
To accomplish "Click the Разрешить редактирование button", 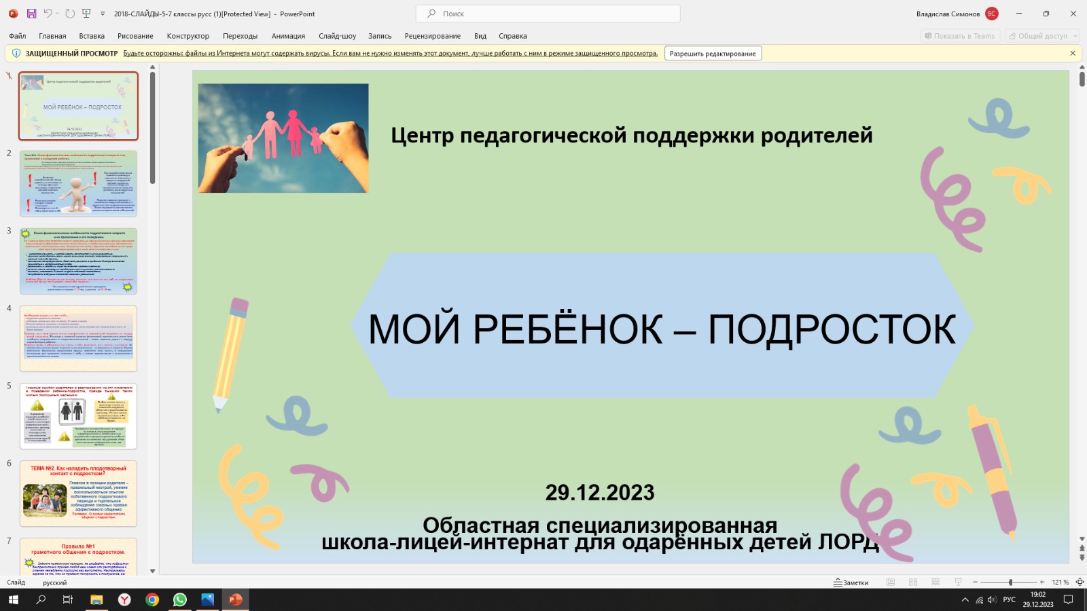I will pyautogui.click(x=713, y=54).
